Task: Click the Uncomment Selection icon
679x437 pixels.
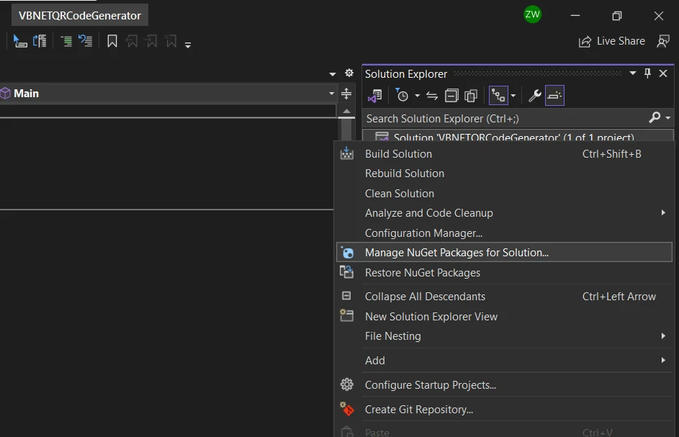Action: point(85,42)
